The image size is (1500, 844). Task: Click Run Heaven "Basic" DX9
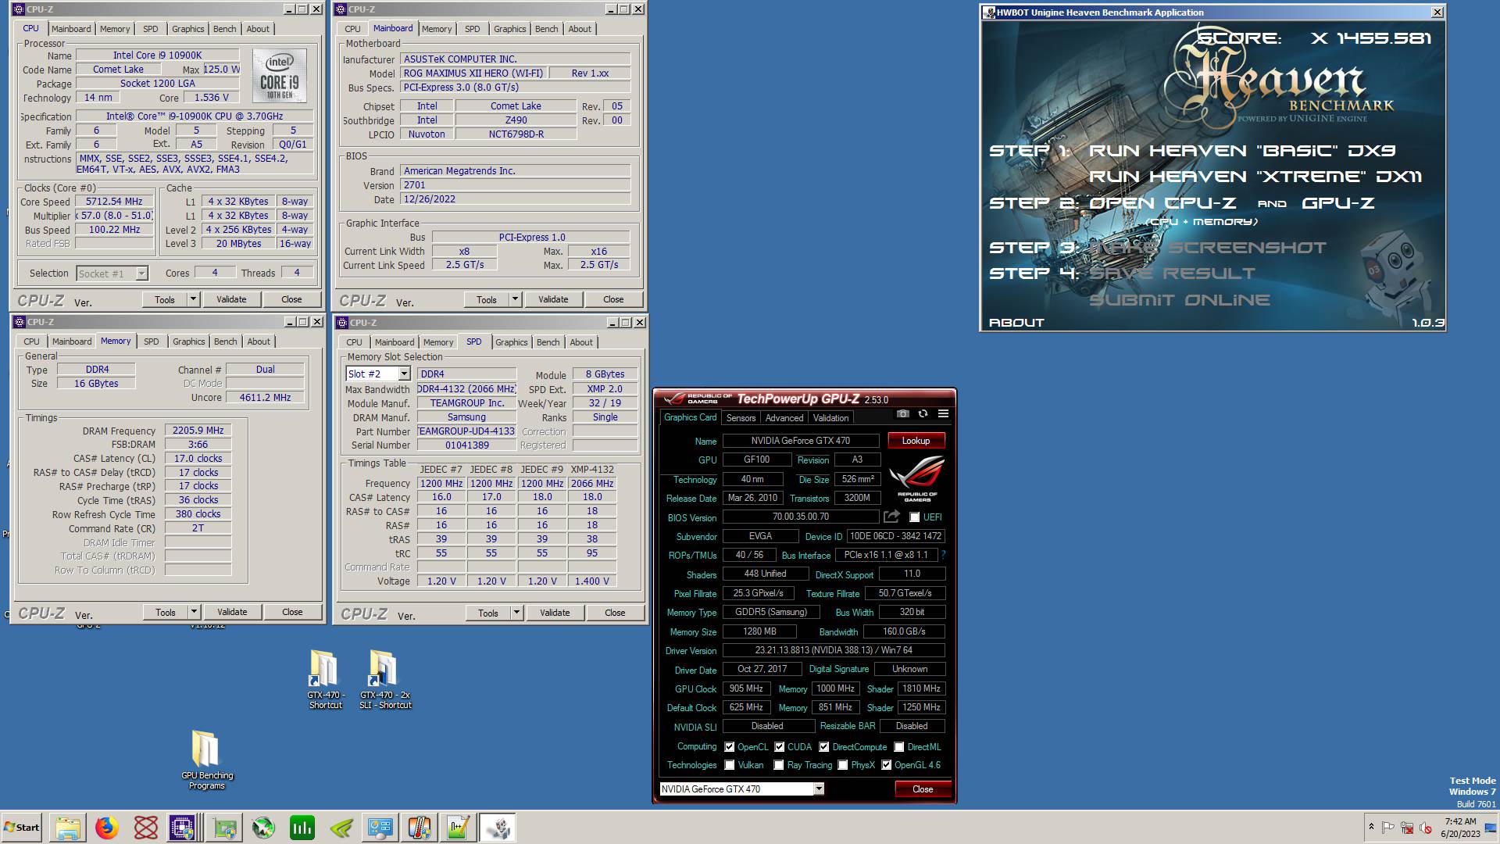tap(1242, 151)
